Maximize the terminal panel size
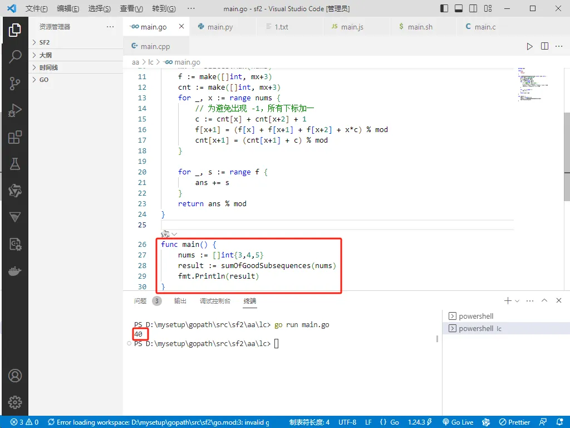The width and height of the screenshot is (570, 428). click(544, 300)
